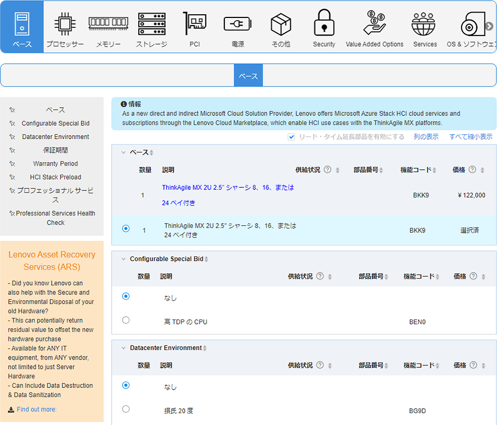The image size is (497, 425).
Task: Open OS & ソフトウェア disc icon
Action: tap(473, 24)
